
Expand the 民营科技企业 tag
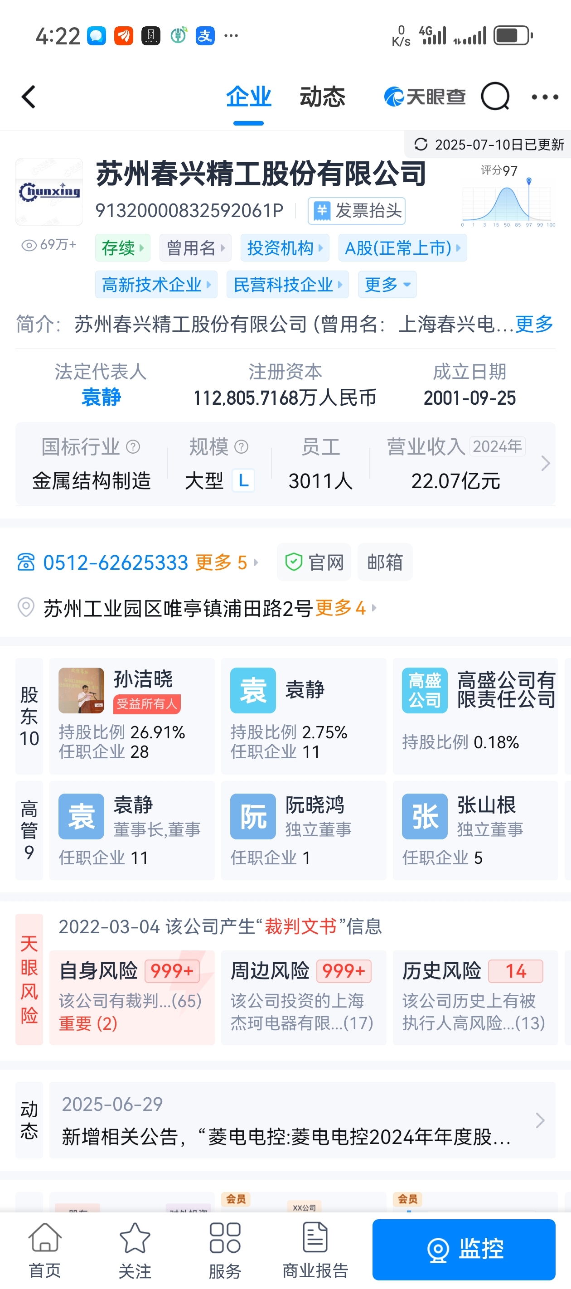(287, 284)
